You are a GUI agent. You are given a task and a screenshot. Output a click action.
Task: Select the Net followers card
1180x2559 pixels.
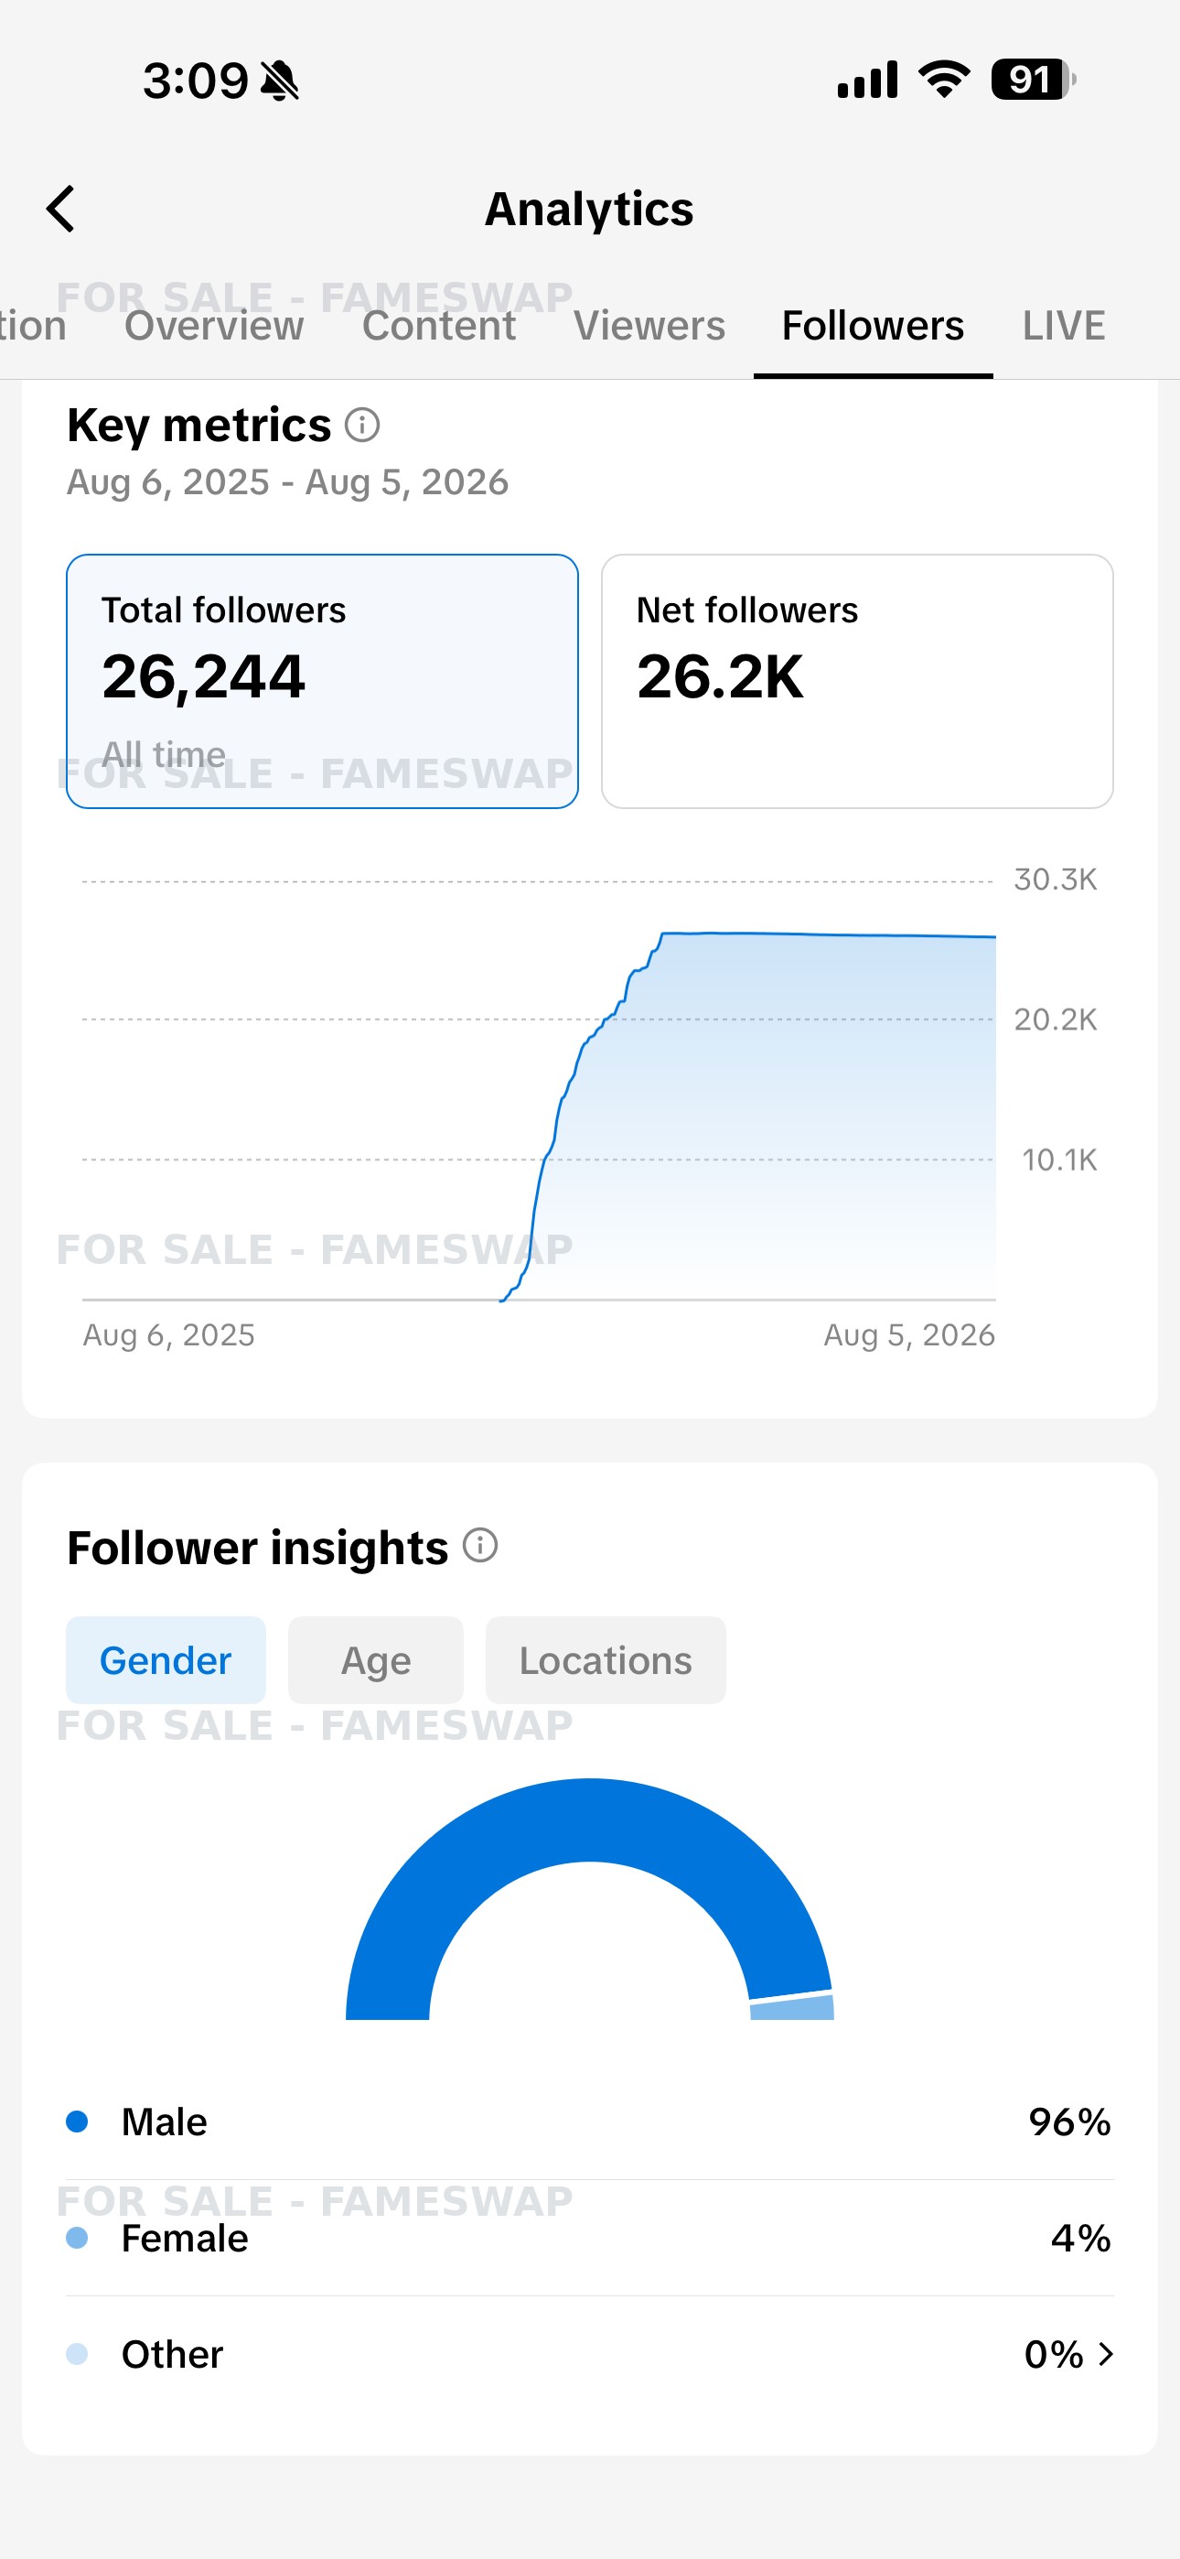[857, 682]
